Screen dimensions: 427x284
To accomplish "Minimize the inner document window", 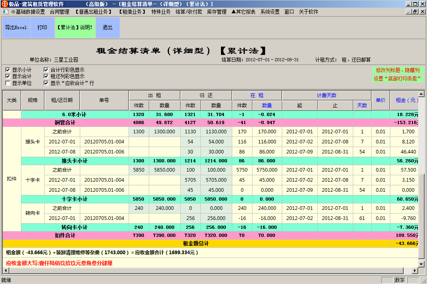I will point(409,12).
